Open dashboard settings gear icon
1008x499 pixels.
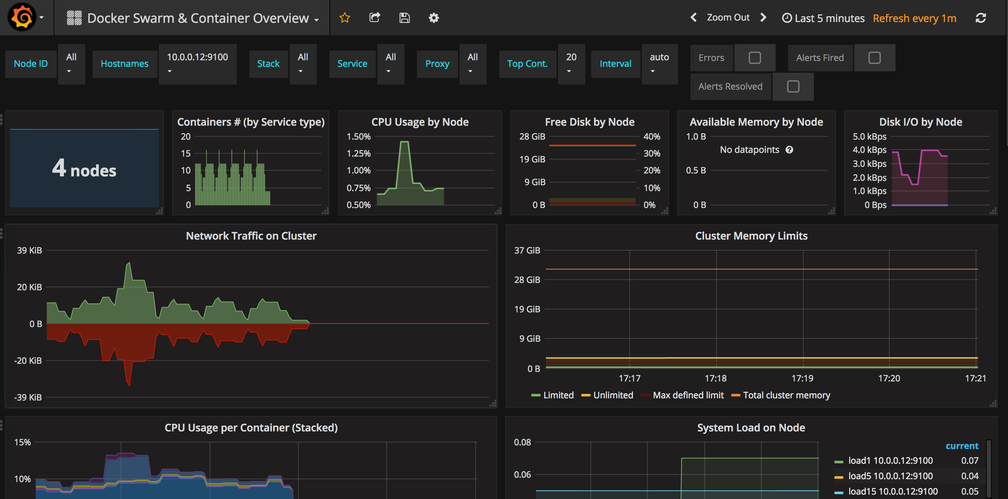[x=433, y=18]
